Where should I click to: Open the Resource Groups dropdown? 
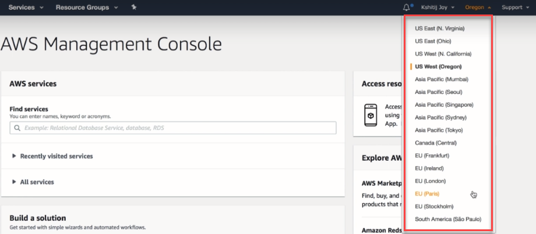point(87,7)
